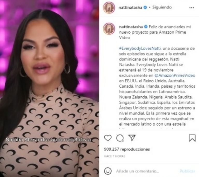This screenshot has width=199, height=177.
Task: Click the 909.257 reproducciones count
Action: click(127, 149)
